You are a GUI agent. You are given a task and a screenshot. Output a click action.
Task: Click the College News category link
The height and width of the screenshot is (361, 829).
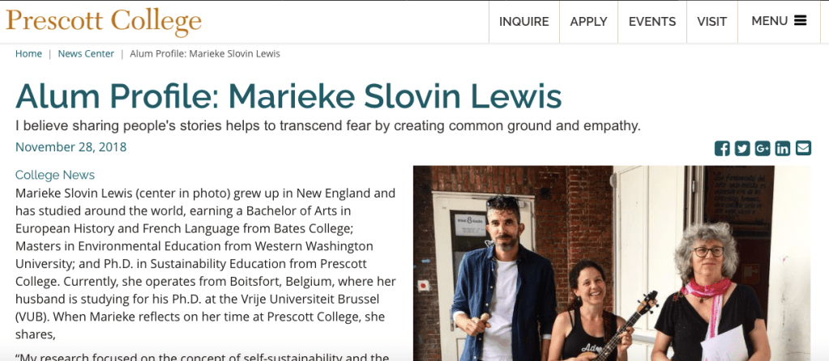55,175
